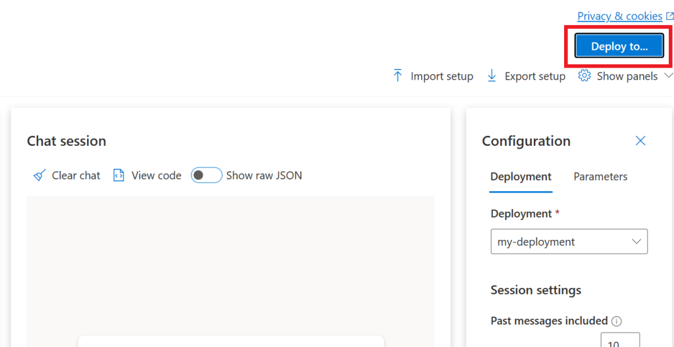674x347 pixels.
Task: Click the Show panels gear icon
Action: click(584, 76)
